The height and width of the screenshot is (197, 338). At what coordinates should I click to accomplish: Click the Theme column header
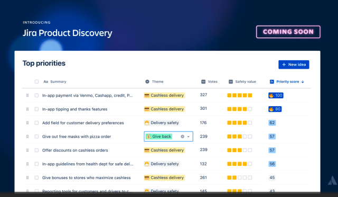157,82
